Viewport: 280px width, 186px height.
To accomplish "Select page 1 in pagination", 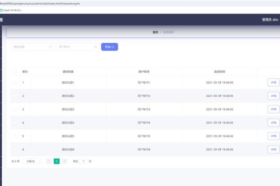I will [56, 161].
